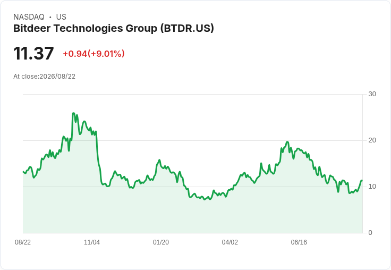Click the 08/22 x-axis date label
391x270 pixels.
tap(23, 242)
